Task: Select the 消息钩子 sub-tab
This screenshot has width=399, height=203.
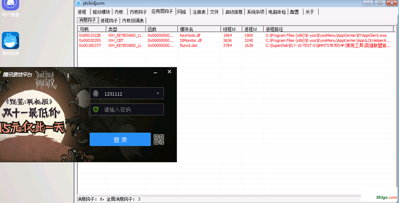Action: pos(87,20)
